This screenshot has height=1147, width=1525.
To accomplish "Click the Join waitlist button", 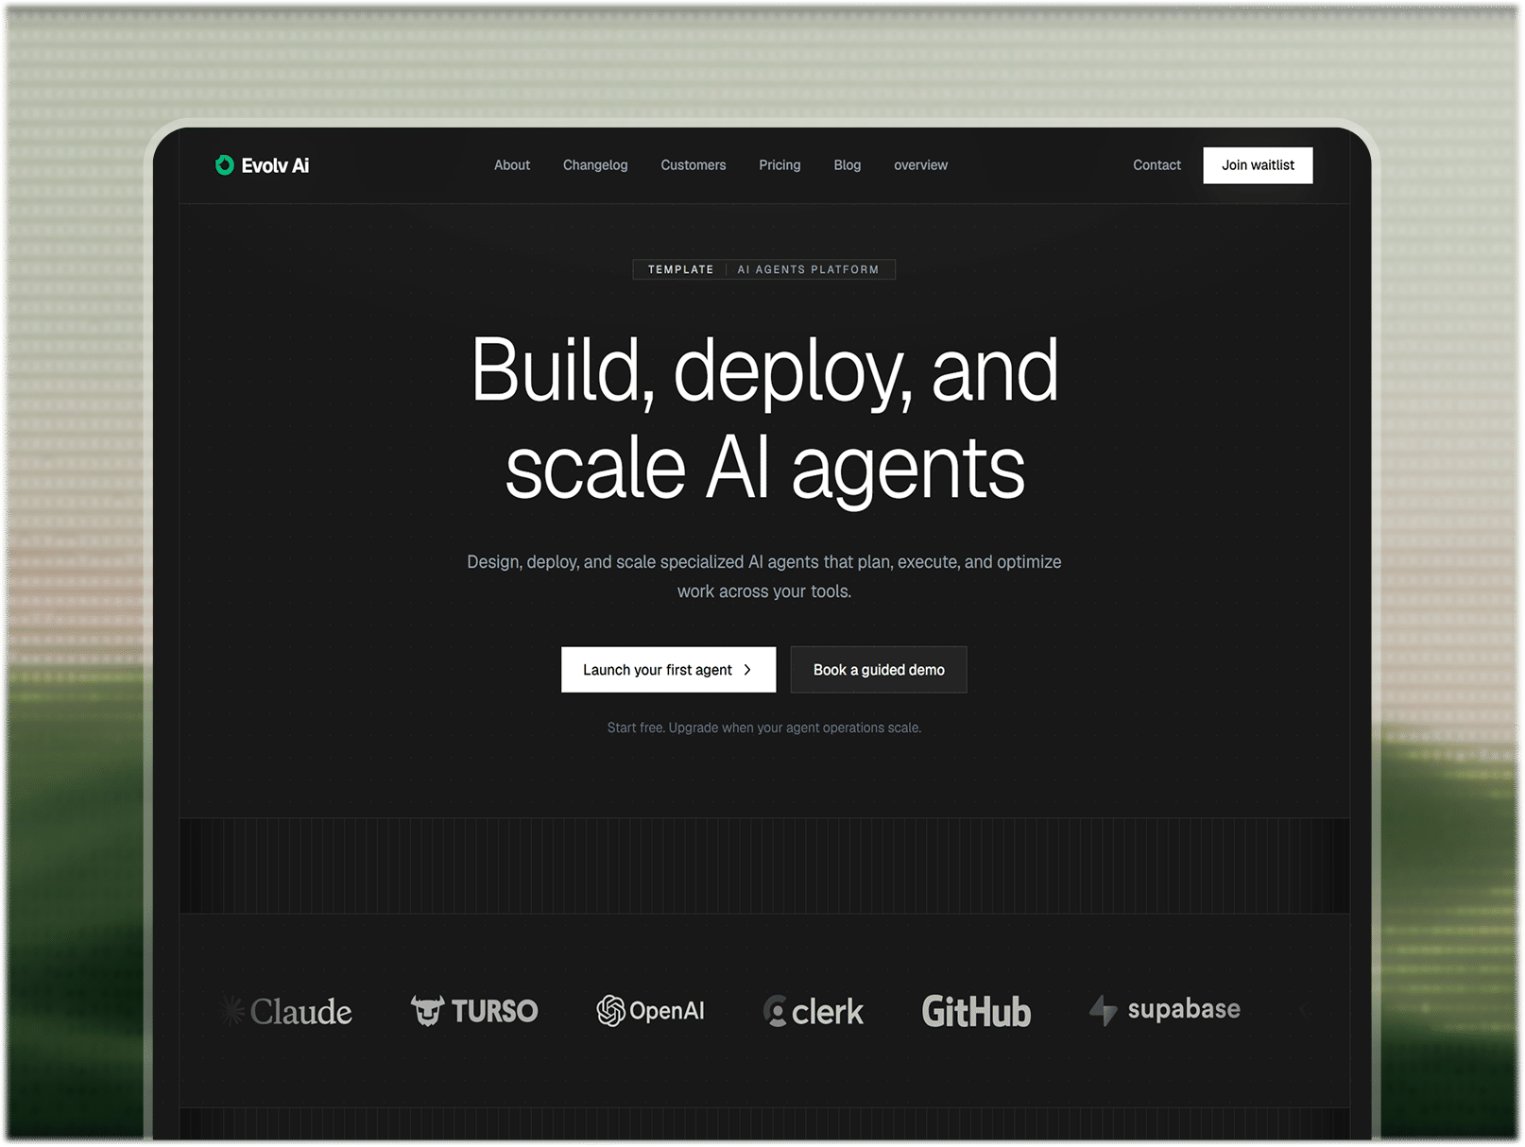I will tap(1258, 165).
